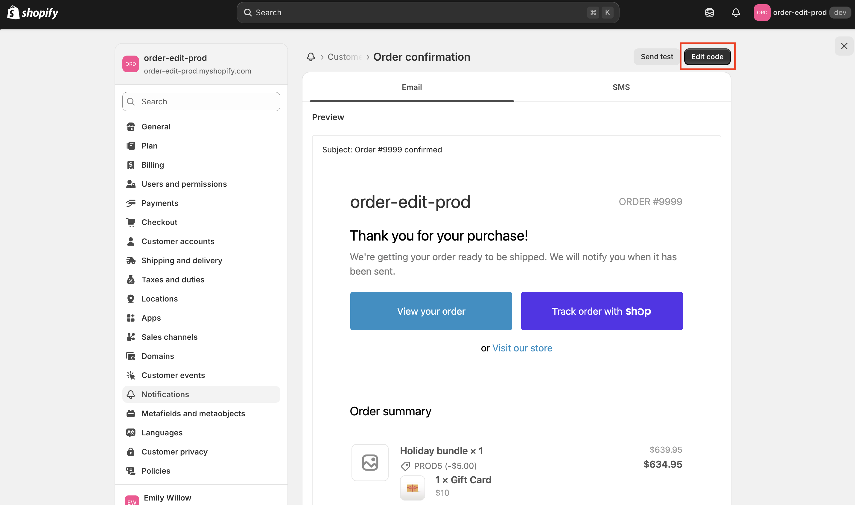Click the Edit code button
Screen dimensions: 855x505
tap(707, 57)
